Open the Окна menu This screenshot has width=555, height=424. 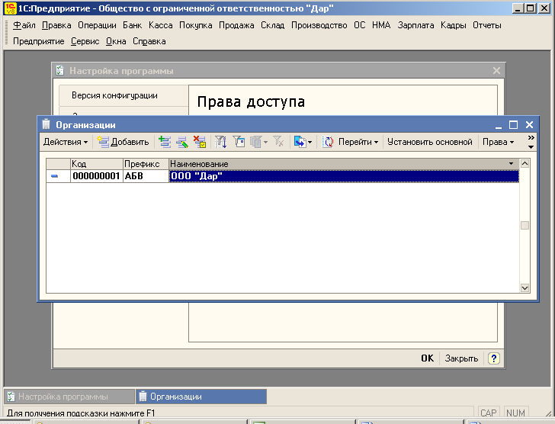(x=116, y=41)
